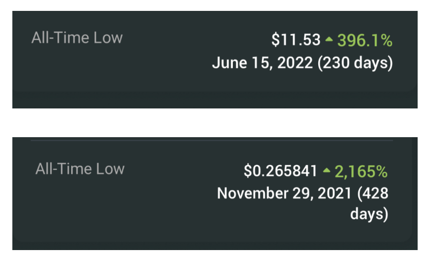Click the green up arrow beside 396.1%
Screen dimensions: 429x258
(329, 40)
